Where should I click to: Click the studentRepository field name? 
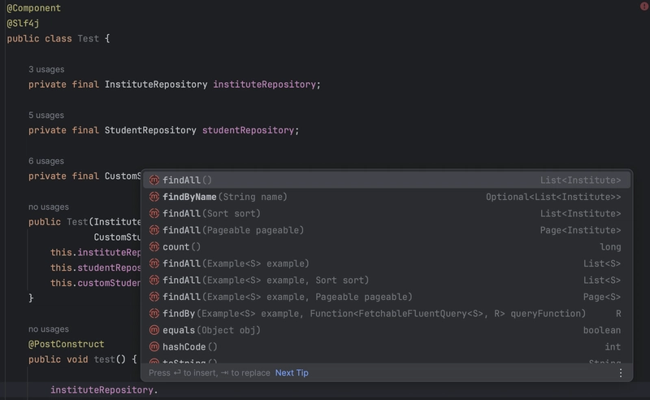[248, 130]
